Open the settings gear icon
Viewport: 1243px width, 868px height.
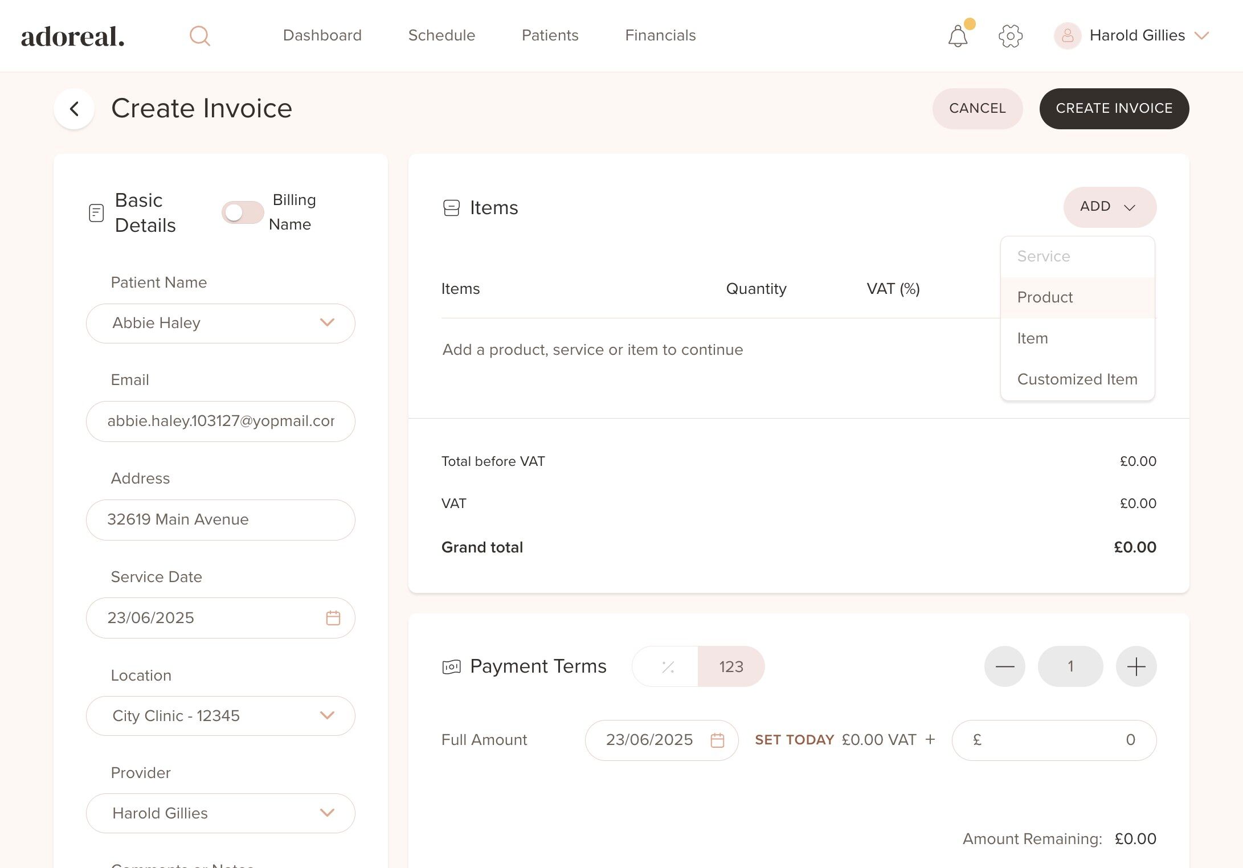pyautogui.click(x=1011, y=36)
